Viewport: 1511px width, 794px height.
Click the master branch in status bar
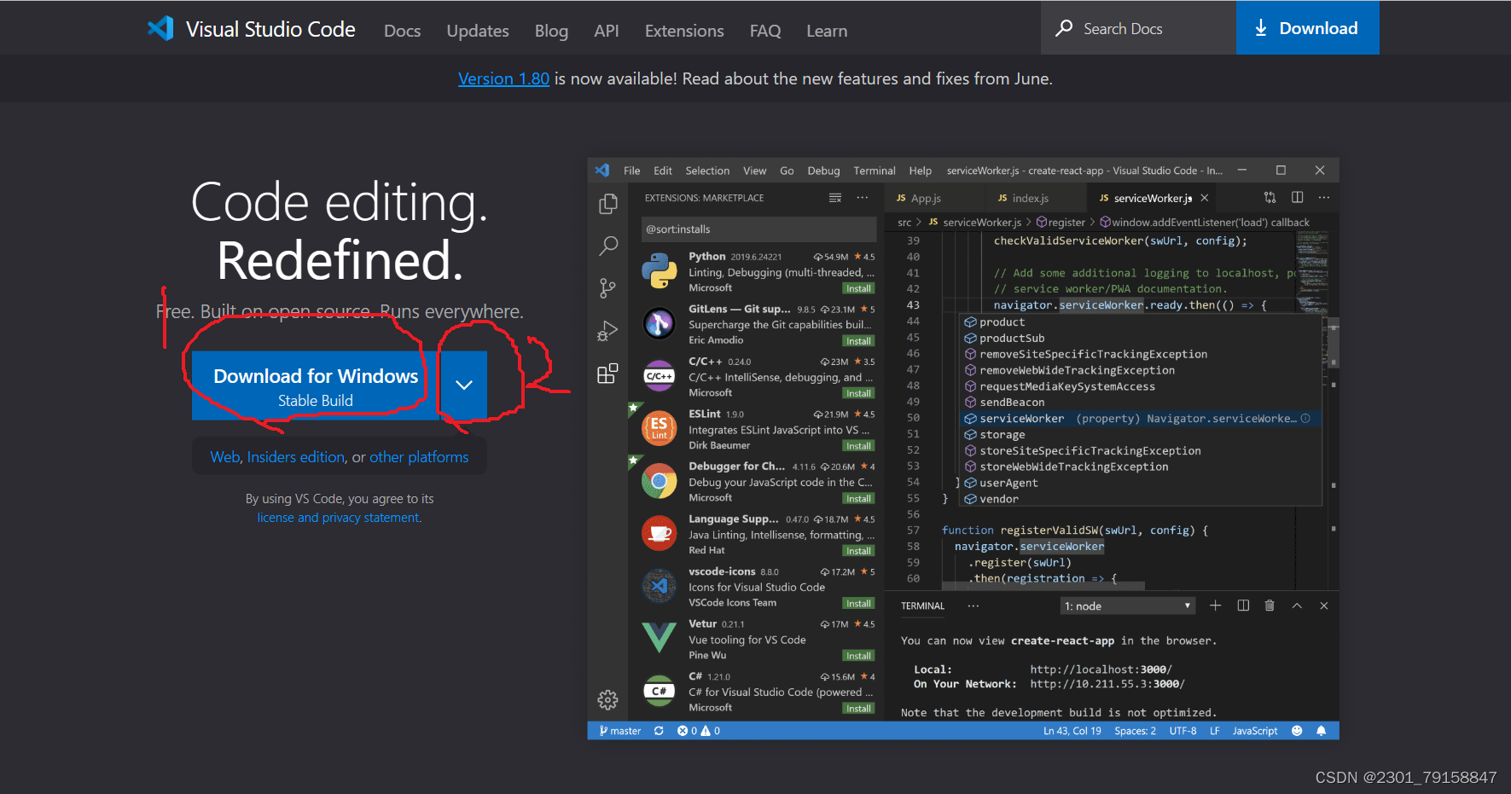pos(620,731)
